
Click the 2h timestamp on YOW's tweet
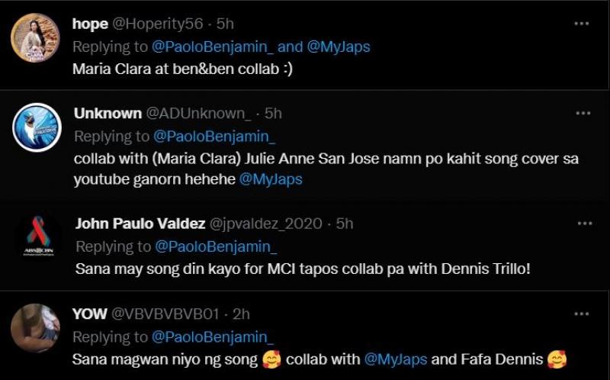[242, 314]
